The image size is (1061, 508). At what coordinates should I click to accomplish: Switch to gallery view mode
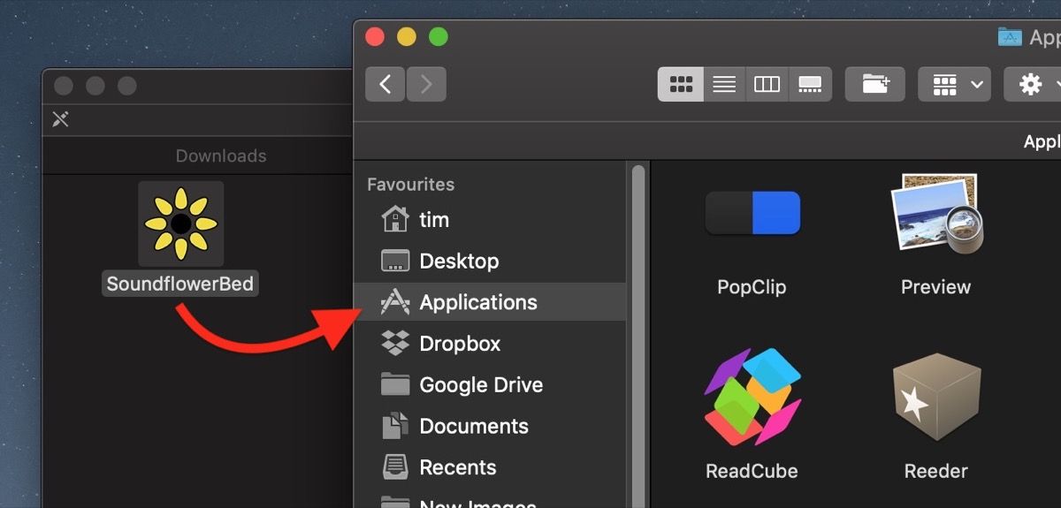point(809,84)
